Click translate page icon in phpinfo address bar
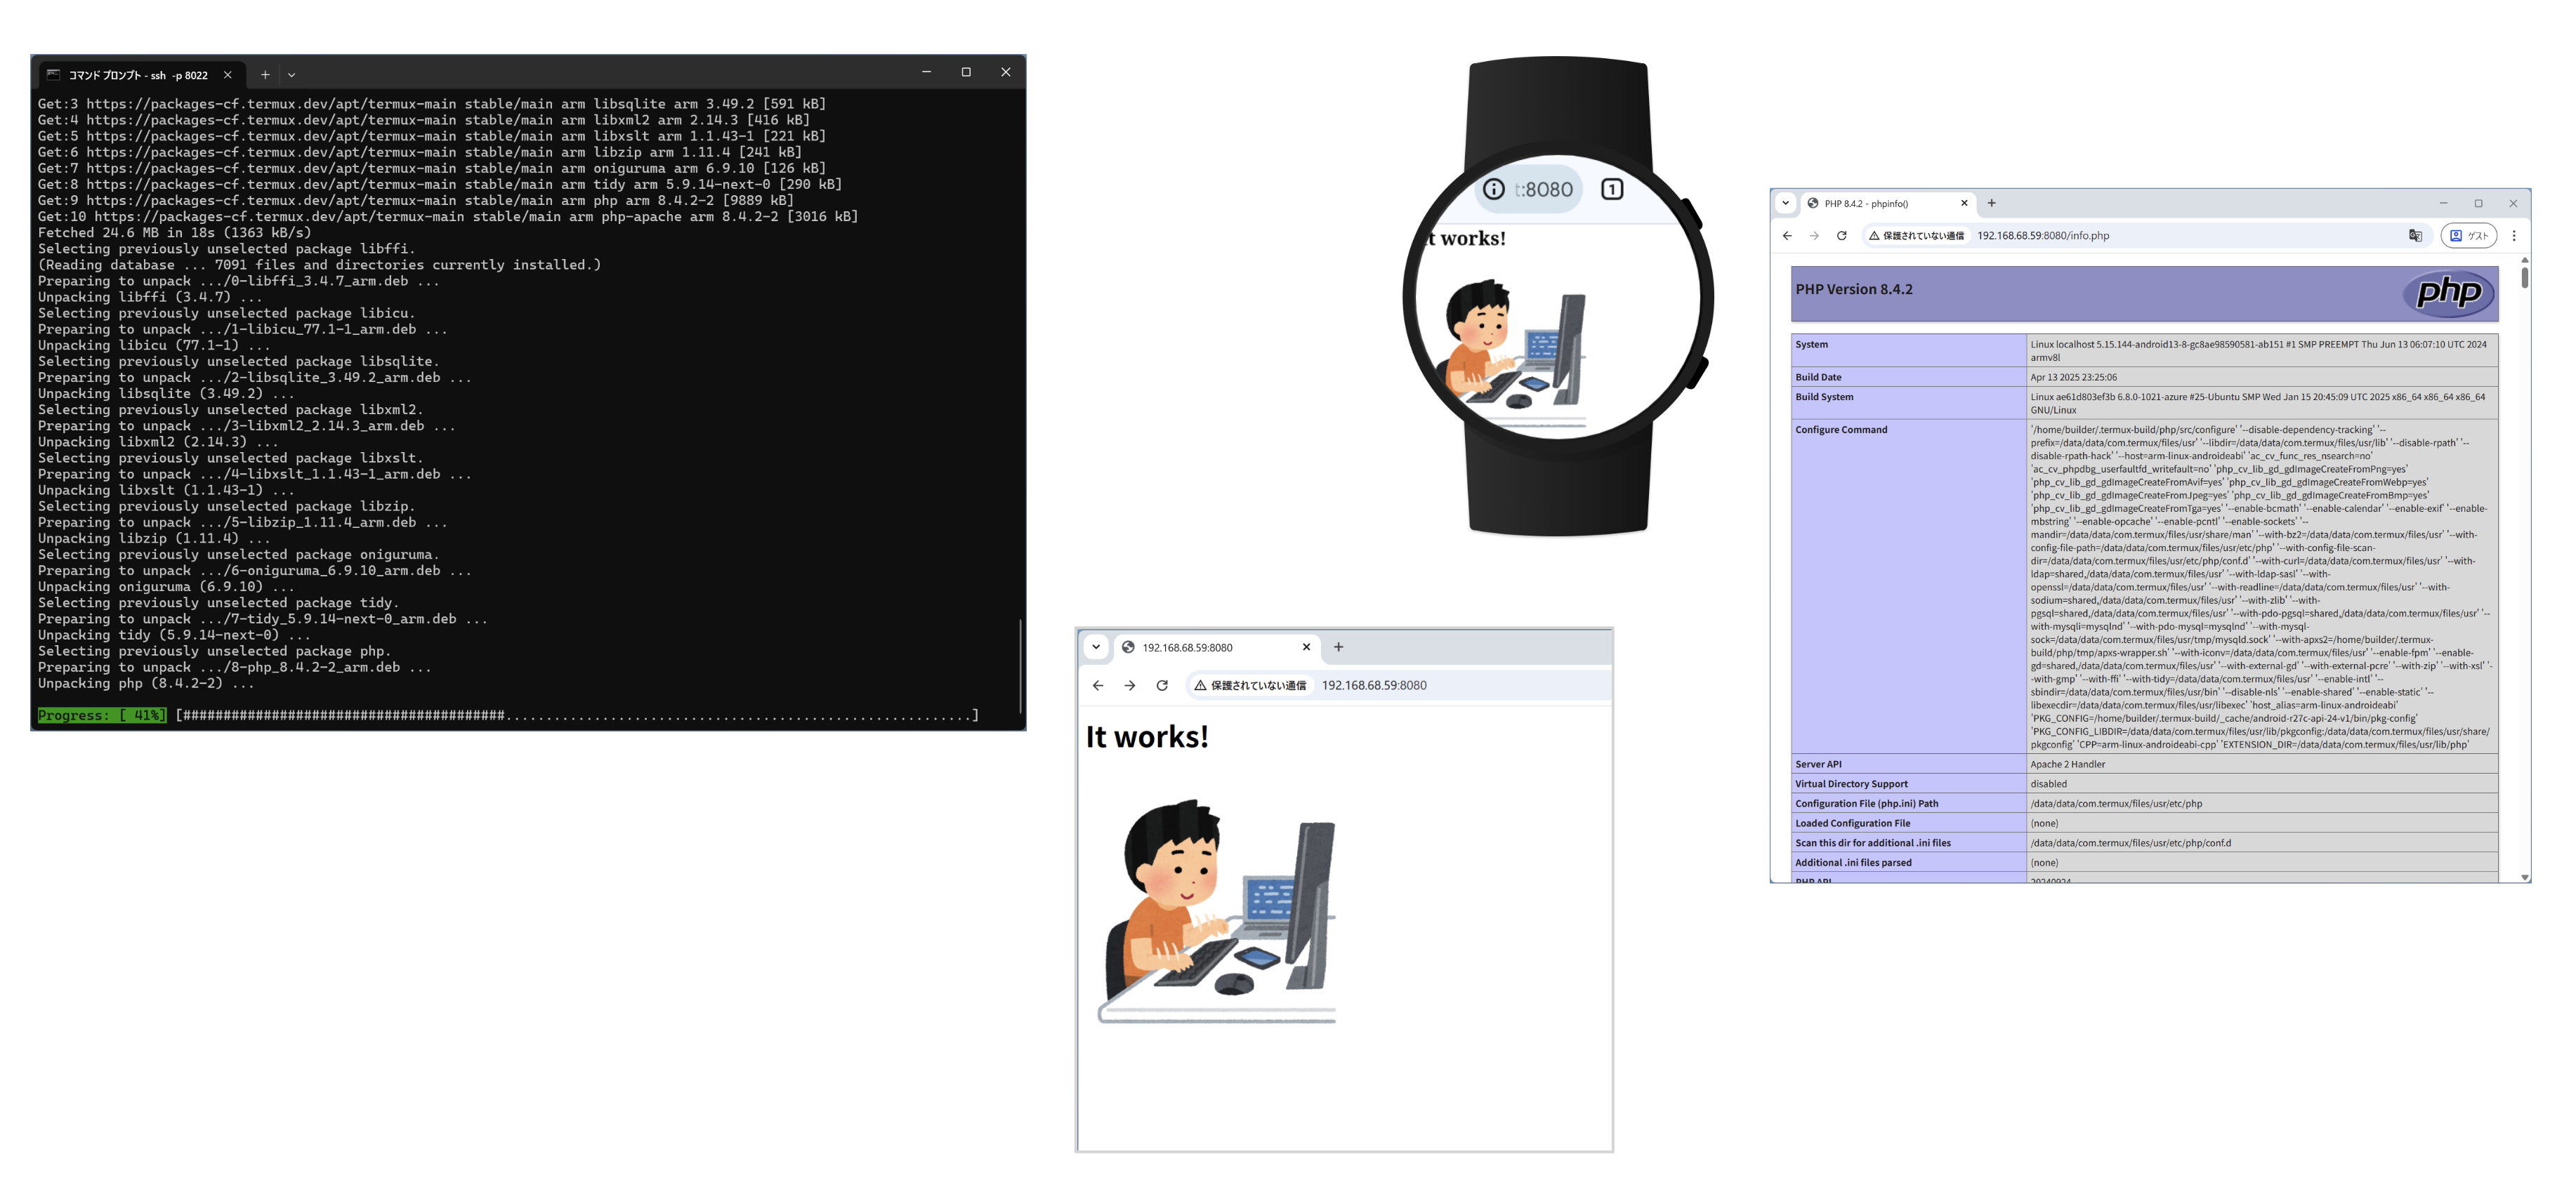2576x1185 pixels. [2414, 236]
